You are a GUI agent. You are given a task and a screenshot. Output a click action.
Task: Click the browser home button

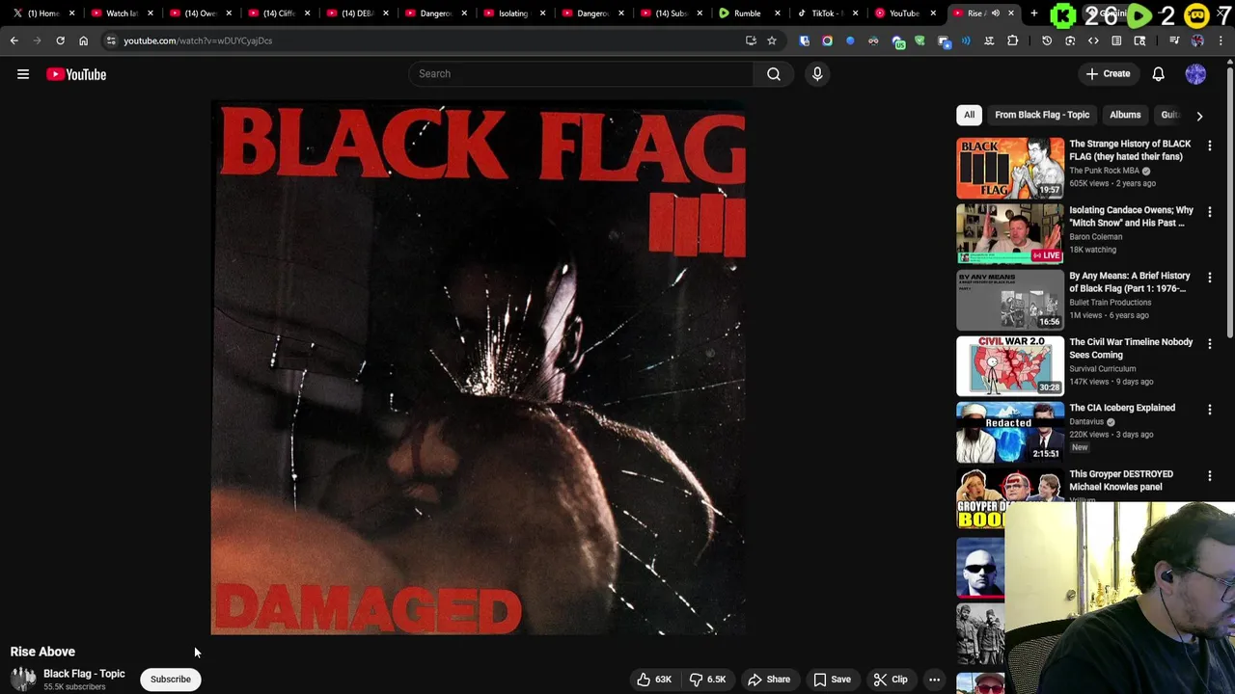tap(83, 40)
